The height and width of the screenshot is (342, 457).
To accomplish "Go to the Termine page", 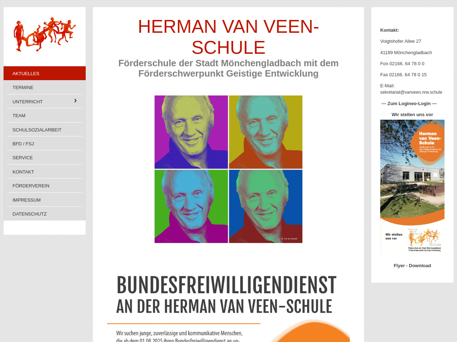I will click(x=45, y=87).
